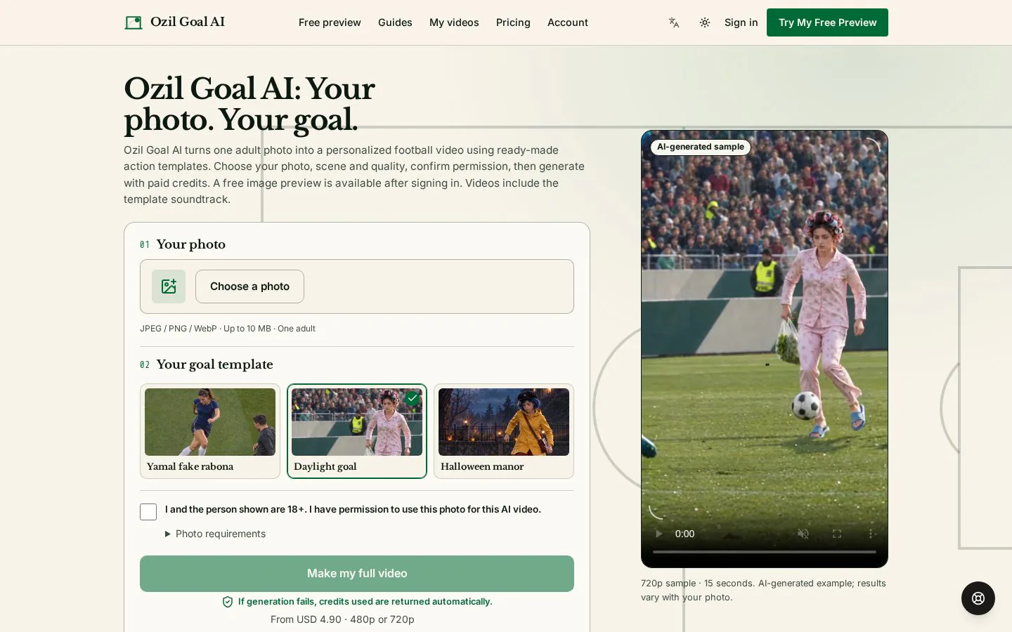Check the 18+ permission checkbox
This screenshot has width=1012, height=632.
148,512
